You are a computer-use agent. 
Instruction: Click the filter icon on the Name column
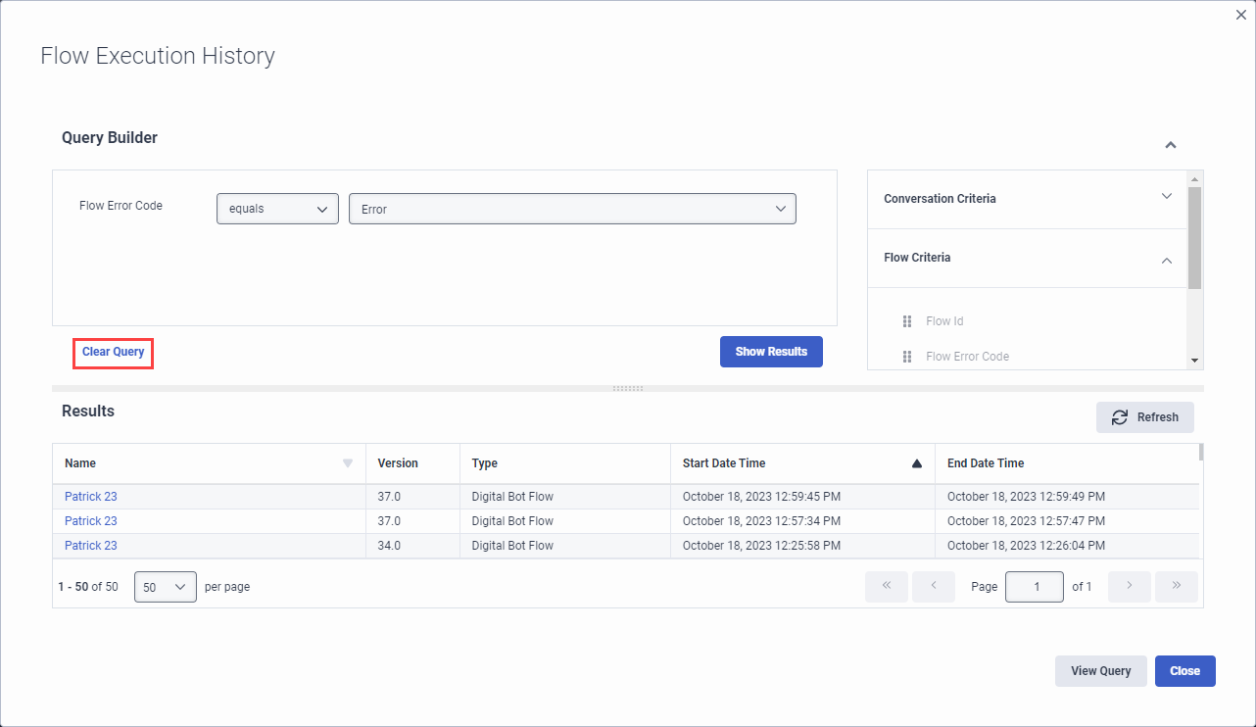tap(348, 462)
